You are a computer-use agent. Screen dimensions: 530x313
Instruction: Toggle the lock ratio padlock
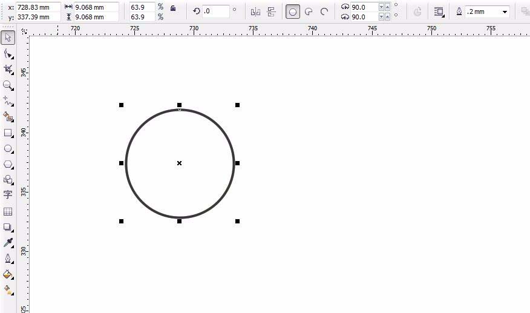[173, 8]
